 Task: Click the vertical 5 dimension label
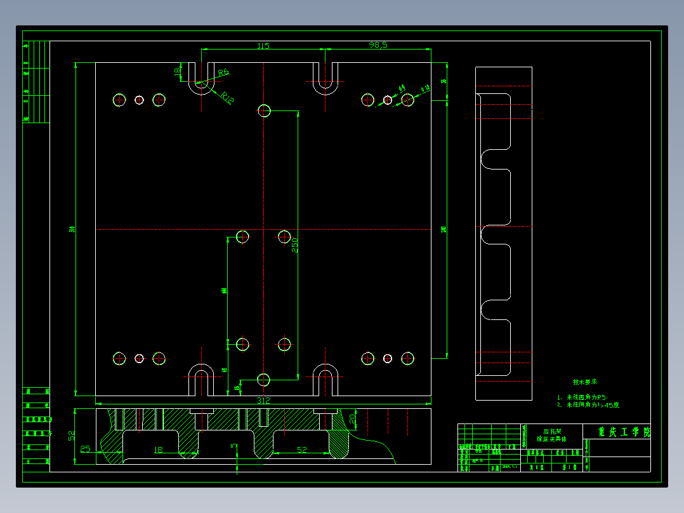[x=233, y=446]
